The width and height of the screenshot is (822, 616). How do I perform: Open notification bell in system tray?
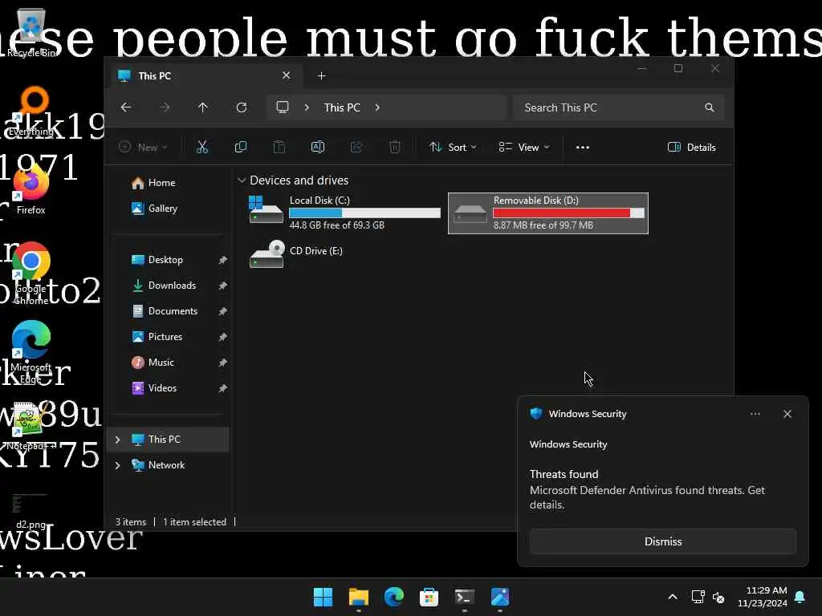coord(800,597)
